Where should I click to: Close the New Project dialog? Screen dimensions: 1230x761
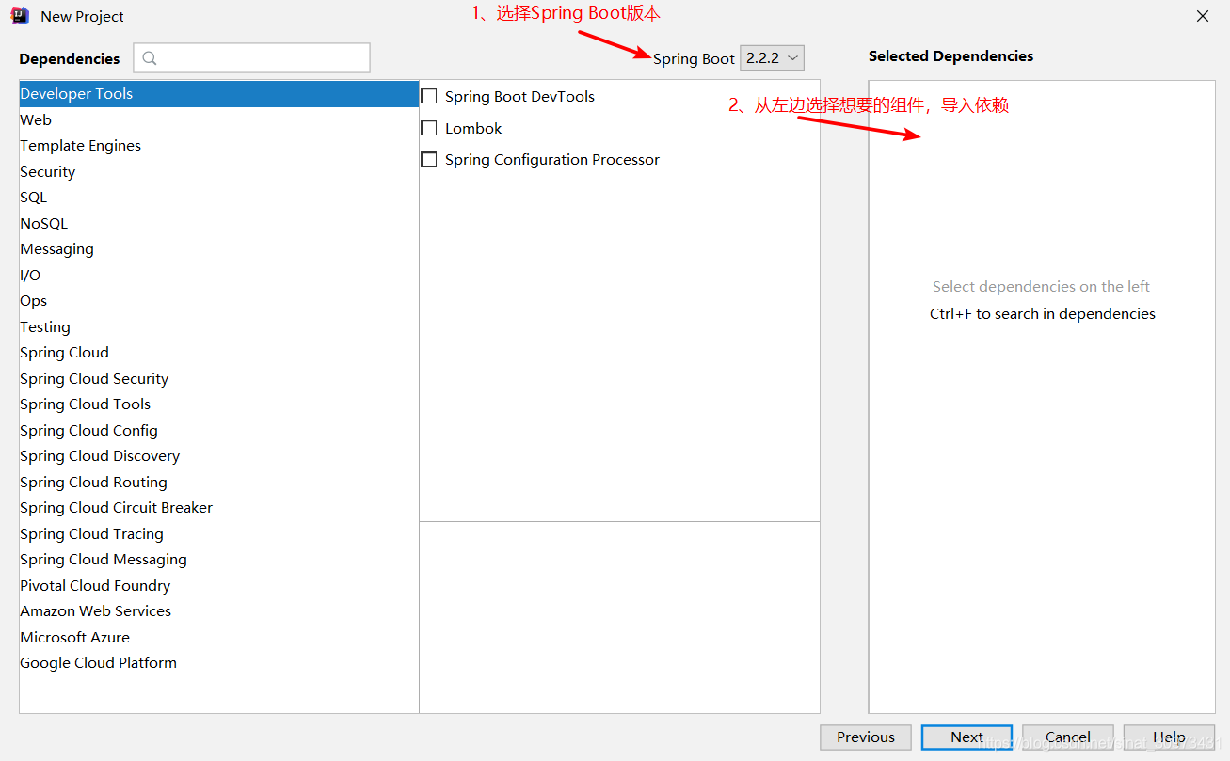(1203, 16)
